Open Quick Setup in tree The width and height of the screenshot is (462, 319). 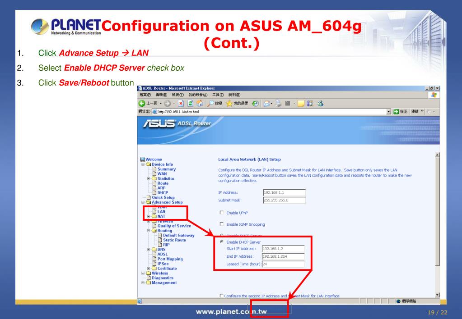(x=163, y=197)
